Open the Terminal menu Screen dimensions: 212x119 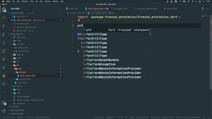(x=48, y=1)
